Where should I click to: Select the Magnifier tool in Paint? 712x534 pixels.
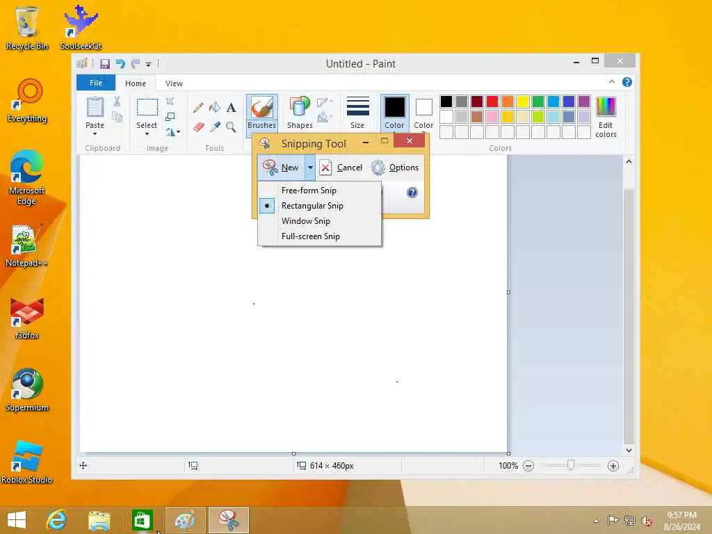click(231, 127)
